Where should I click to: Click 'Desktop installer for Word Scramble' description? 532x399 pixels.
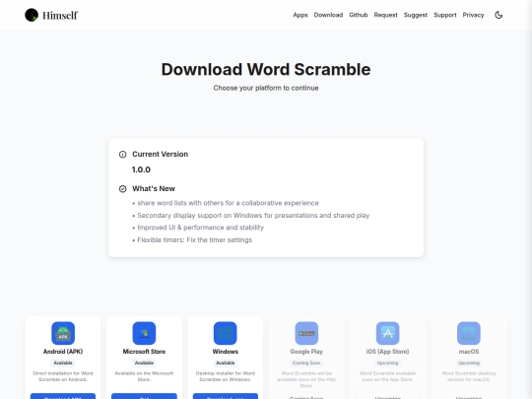pyautogui.click(x=226, y=376)
